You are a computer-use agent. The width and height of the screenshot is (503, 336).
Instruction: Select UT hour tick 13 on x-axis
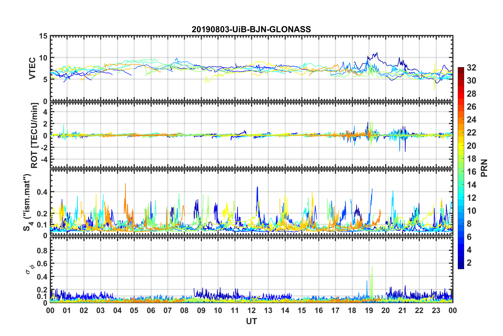pos(268,310)
